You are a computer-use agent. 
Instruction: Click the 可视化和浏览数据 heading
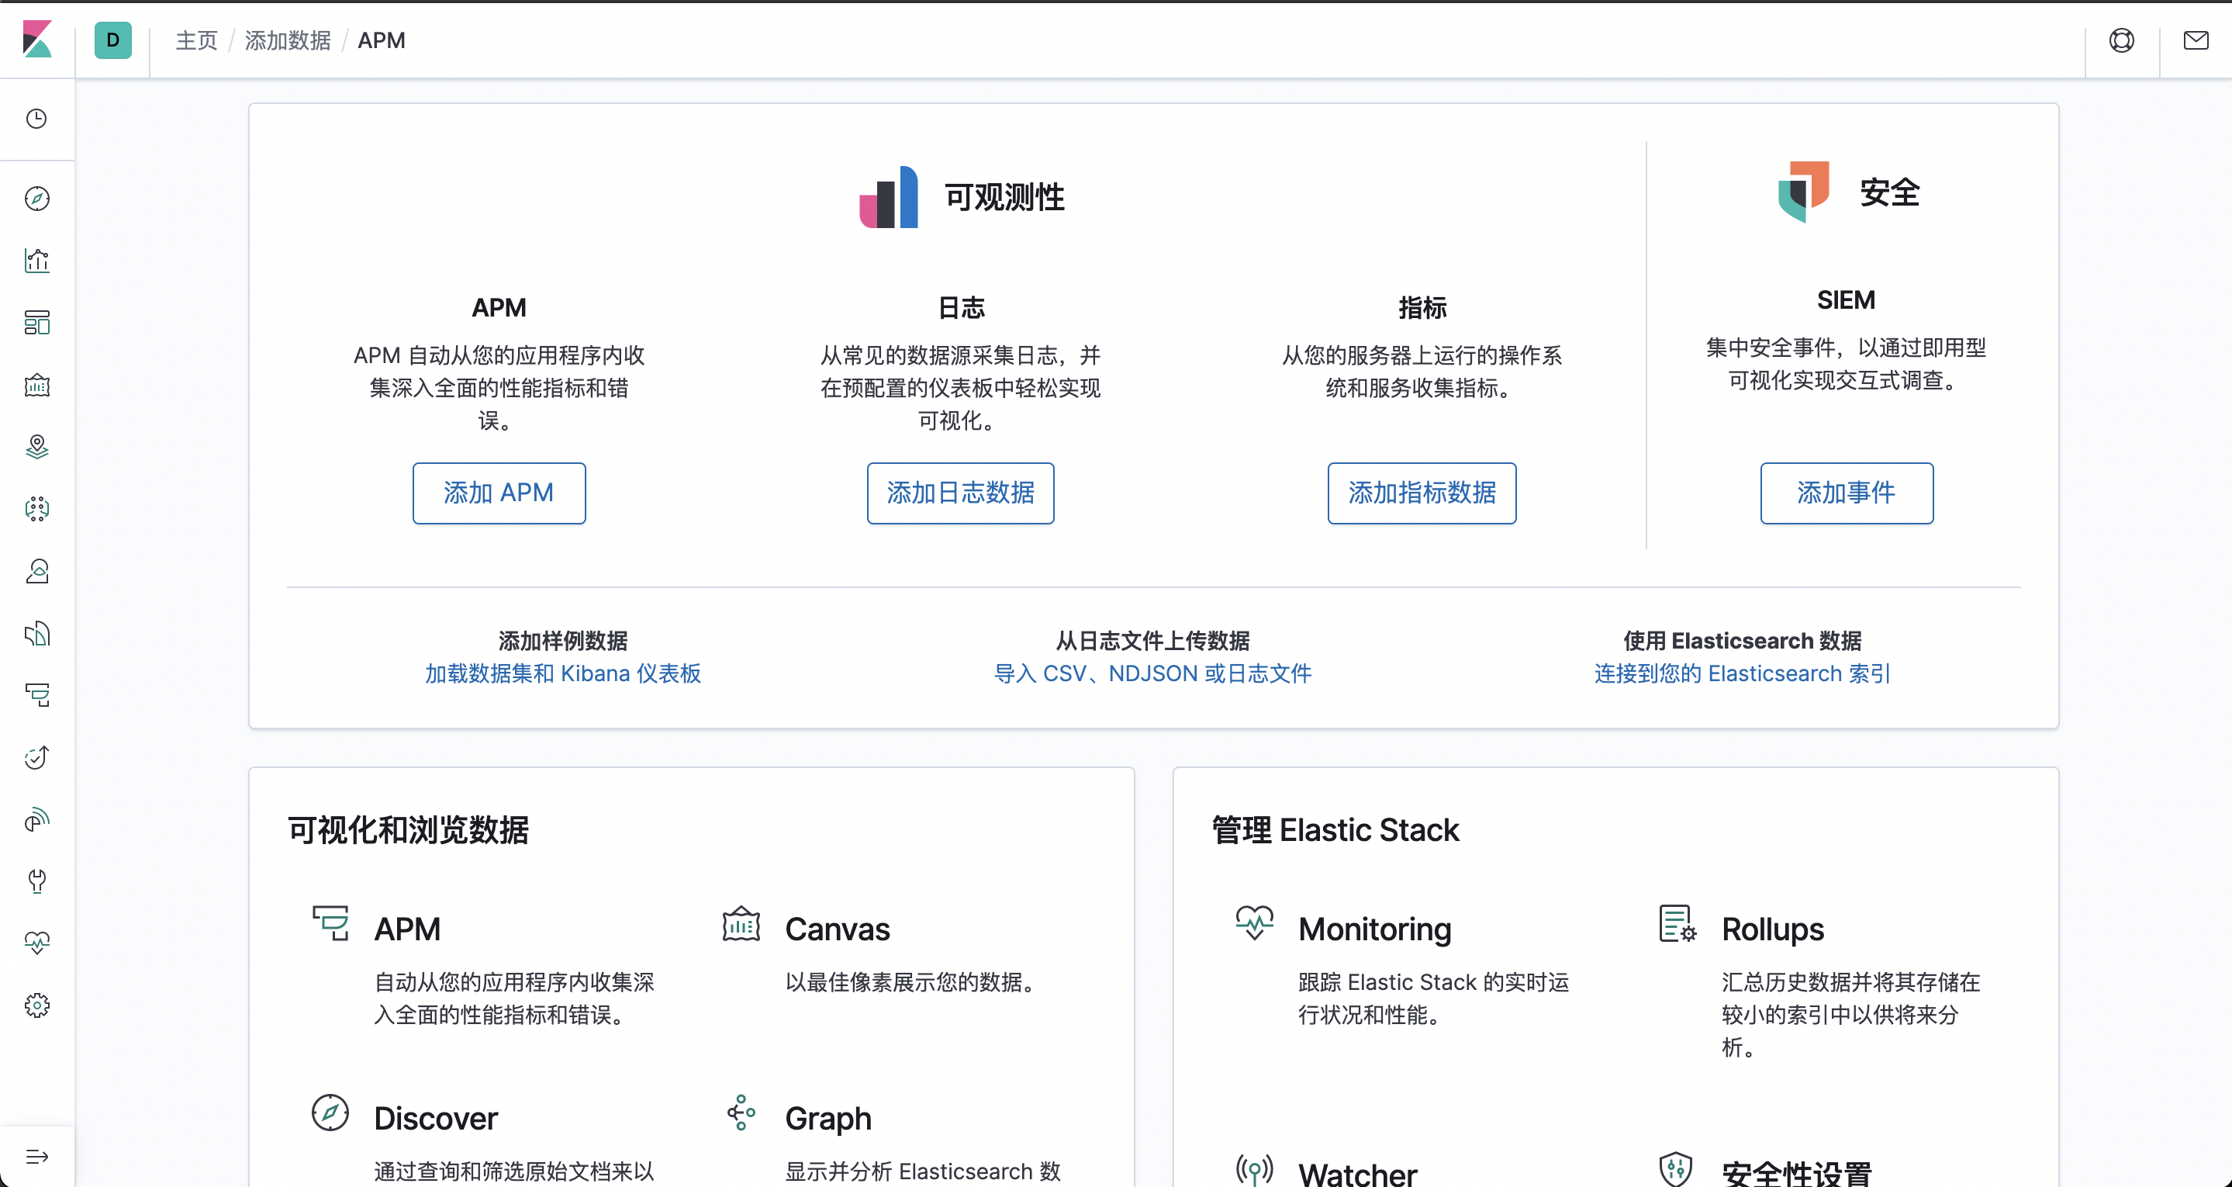coord(408,830)
